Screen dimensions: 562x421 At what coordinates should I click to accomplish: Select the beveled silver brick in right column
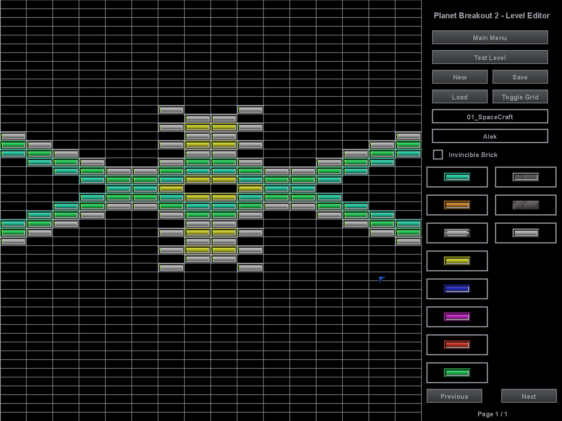coord(525,233)
